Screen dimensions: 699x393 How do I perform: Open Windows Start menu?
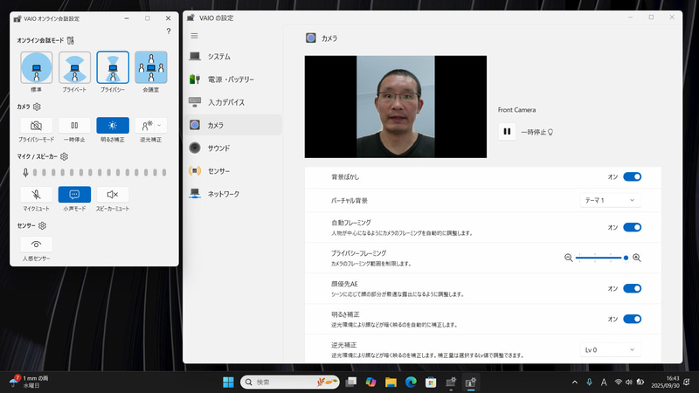click(228, 382)
